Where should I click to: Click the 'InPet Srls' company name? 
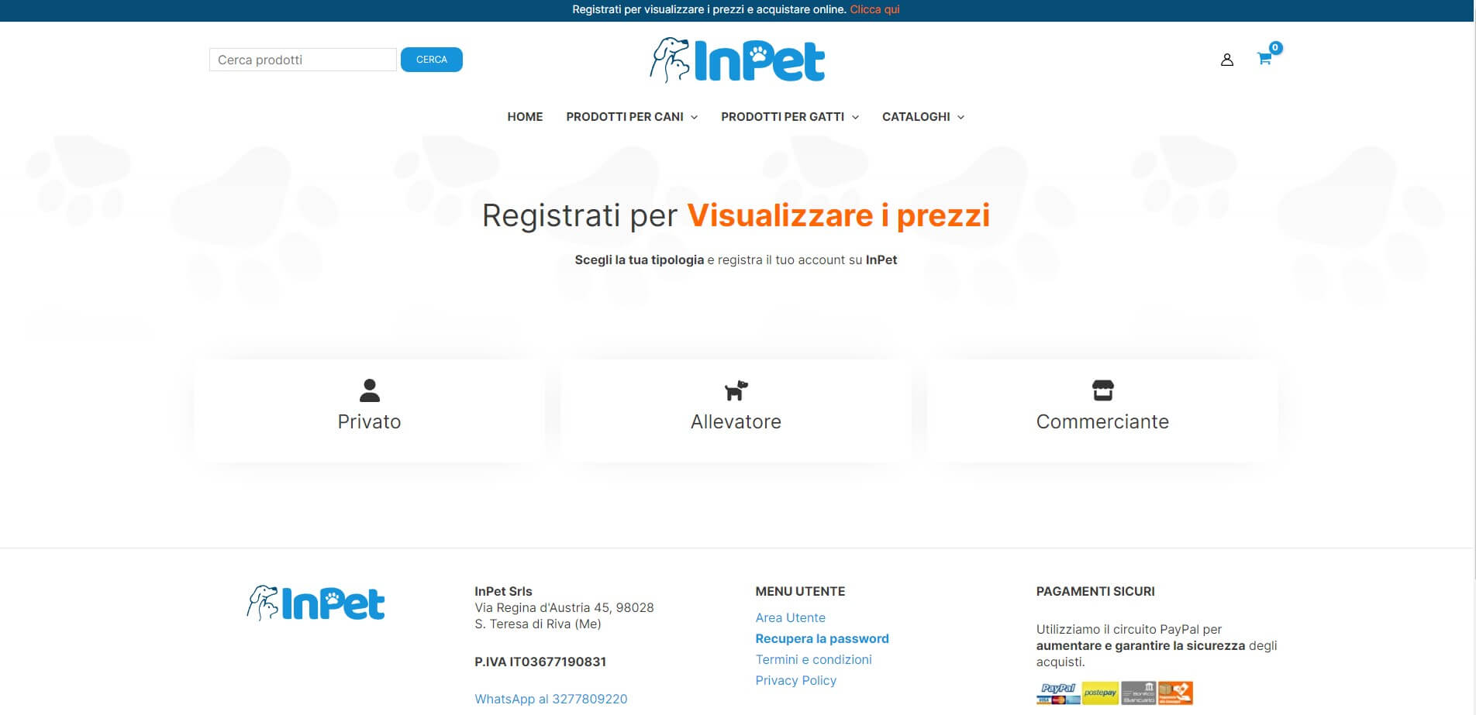coord(503,591)
